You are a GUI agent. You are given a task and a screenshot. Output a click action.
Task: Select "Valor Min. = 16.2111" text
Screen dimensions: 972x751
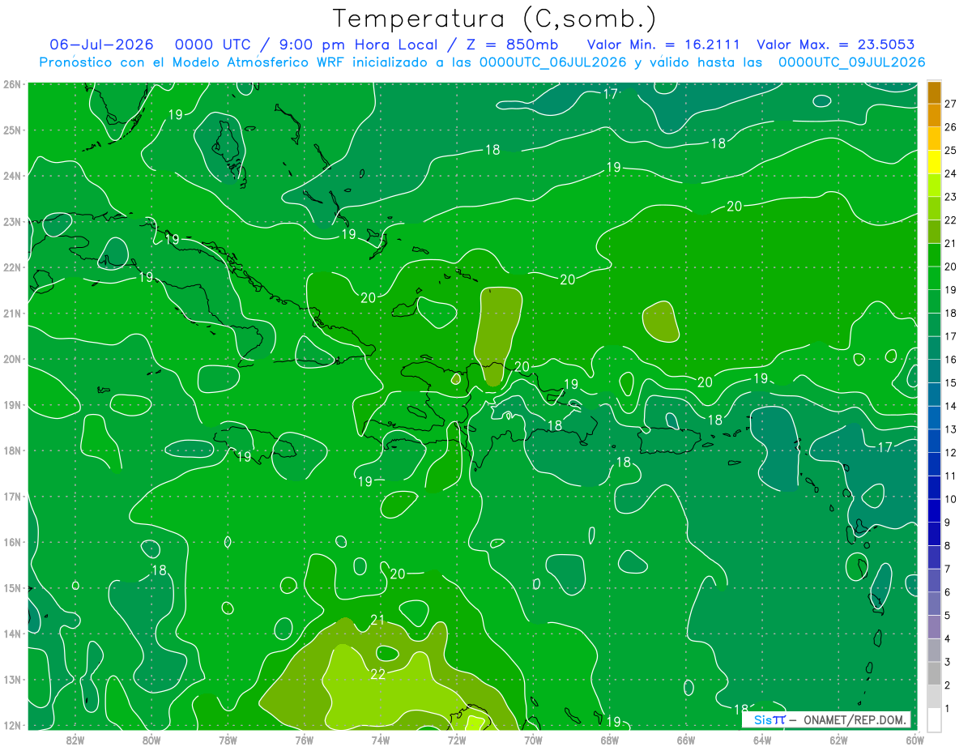[x=665, y=45]
